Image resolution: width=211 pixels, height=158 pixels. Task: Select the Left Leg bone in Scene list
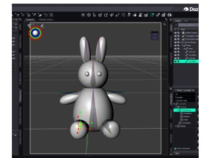[x=192, y=58]
